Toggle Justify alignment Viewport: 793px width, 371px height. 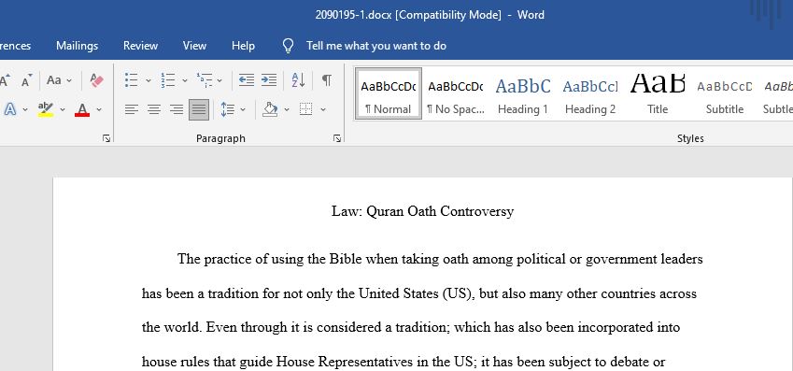coord(199,109)
